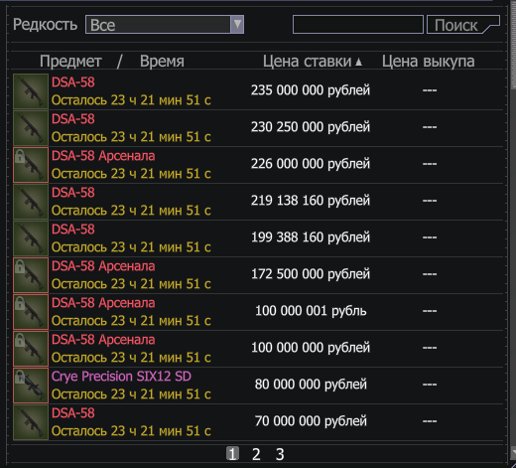This screenshot has height=468, width=516.
Task: Click the Предмет column header
Action: (x=70, y=62)
